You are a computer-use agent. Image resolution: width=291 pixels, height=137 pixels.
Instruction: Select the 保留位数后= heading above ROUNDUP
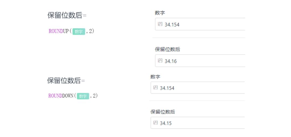tap(67, 16)
